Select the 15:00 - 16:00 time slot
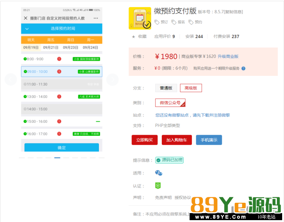 click(x=61, y=121)
